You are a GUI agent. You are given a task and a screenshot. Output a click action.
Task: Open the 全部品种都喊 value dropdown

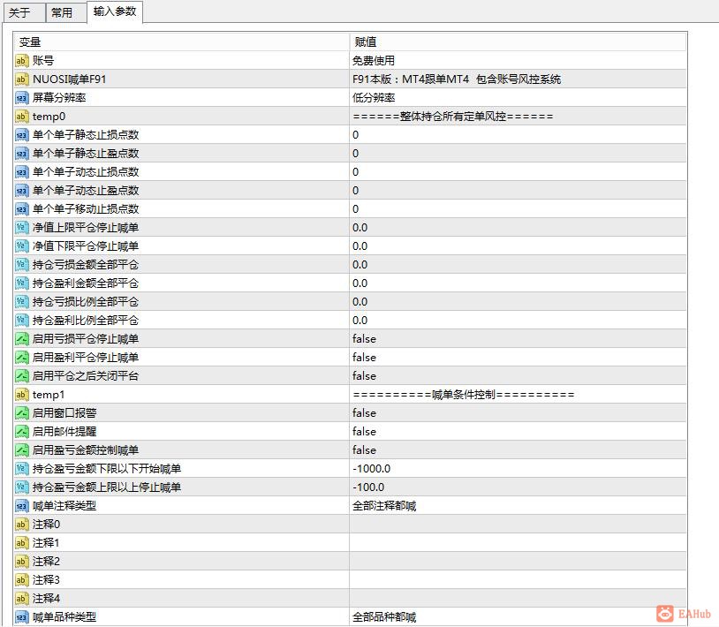point(518,617)
